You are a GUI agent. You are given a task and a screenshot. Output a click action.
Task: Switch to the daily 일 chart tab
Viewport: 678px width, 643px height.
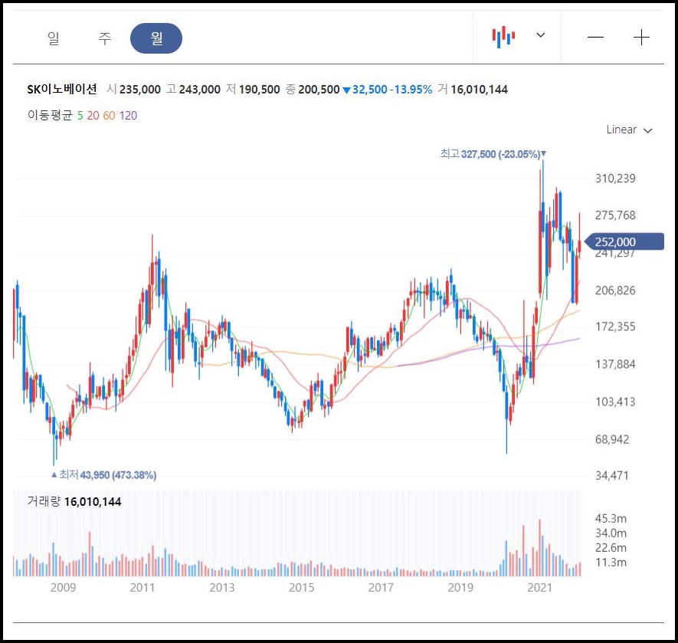tap(53, 38)
